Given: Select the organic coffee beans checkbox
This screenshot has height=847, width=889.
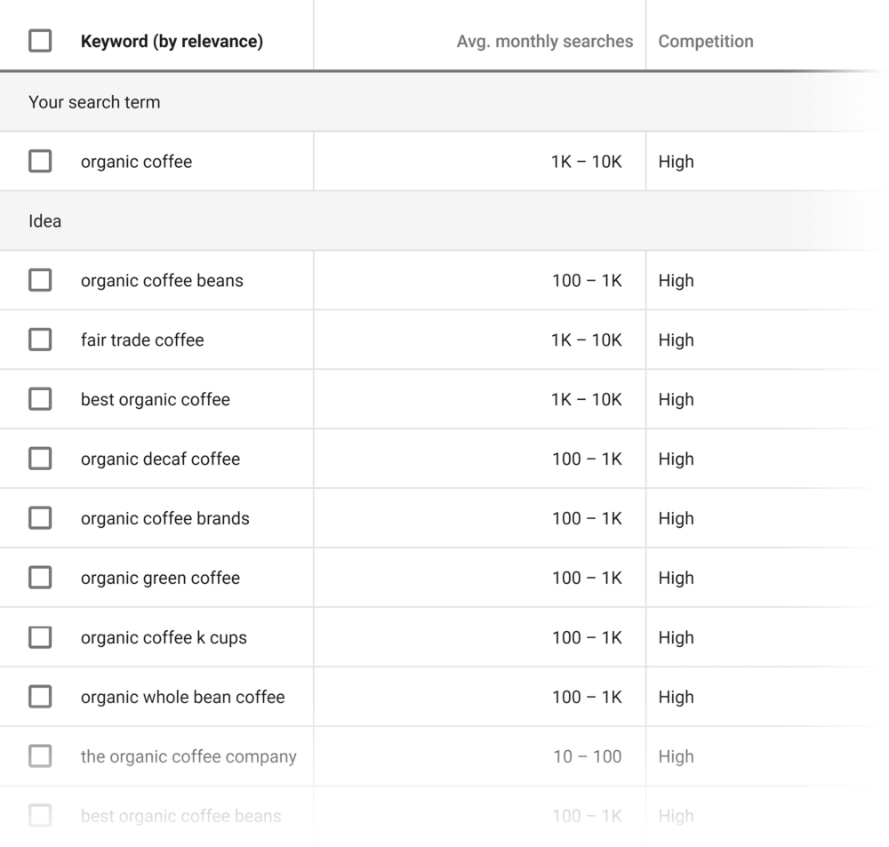Looking at the screenshot, I should pos(40,280).
